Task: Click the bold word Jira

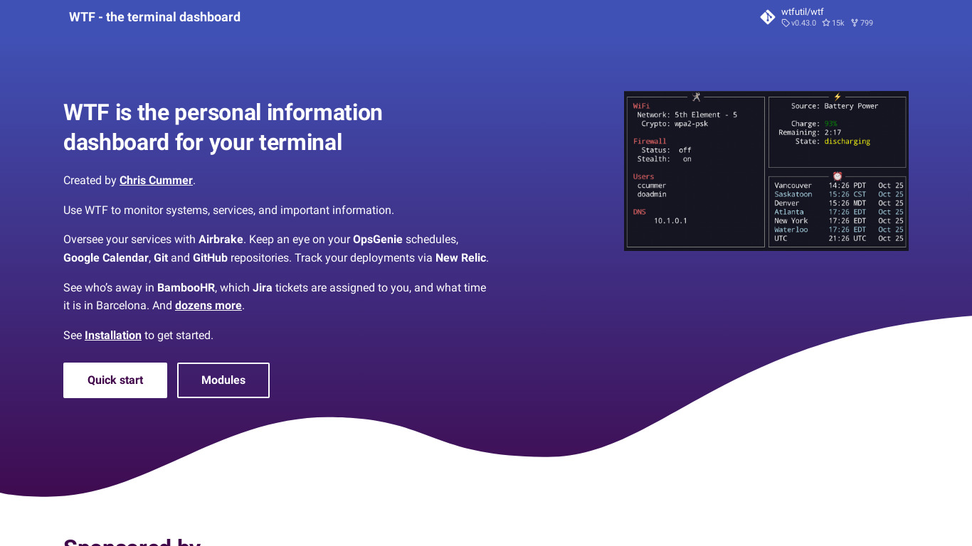Action: [263, 288]
